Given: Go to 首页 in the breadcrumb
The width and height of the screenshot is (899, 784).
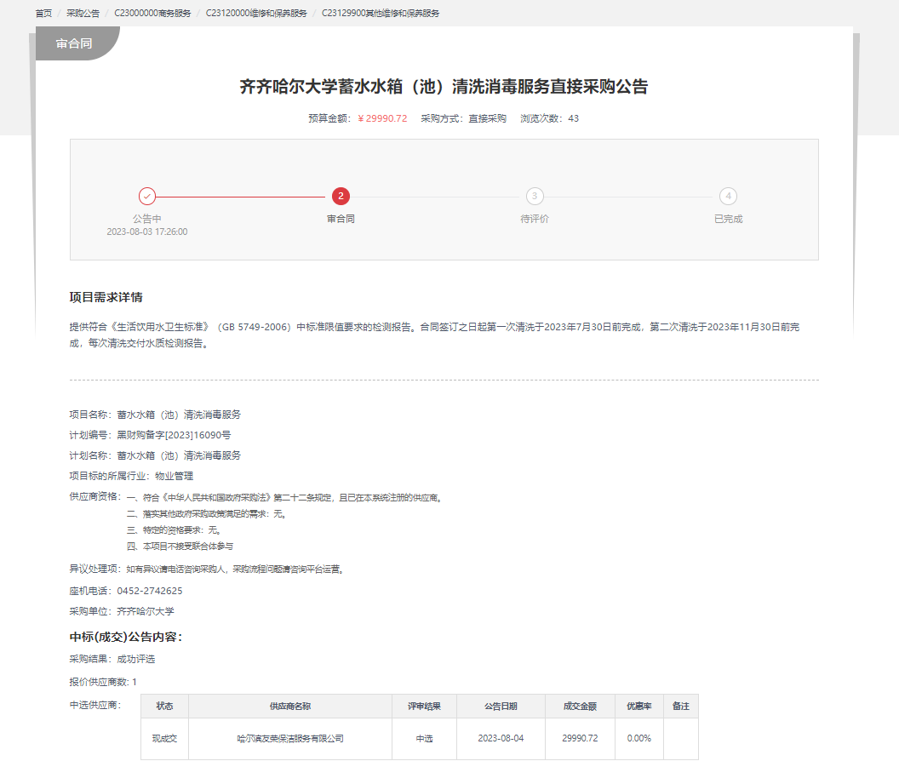Looking at the screenshot, I should (43, 14).
